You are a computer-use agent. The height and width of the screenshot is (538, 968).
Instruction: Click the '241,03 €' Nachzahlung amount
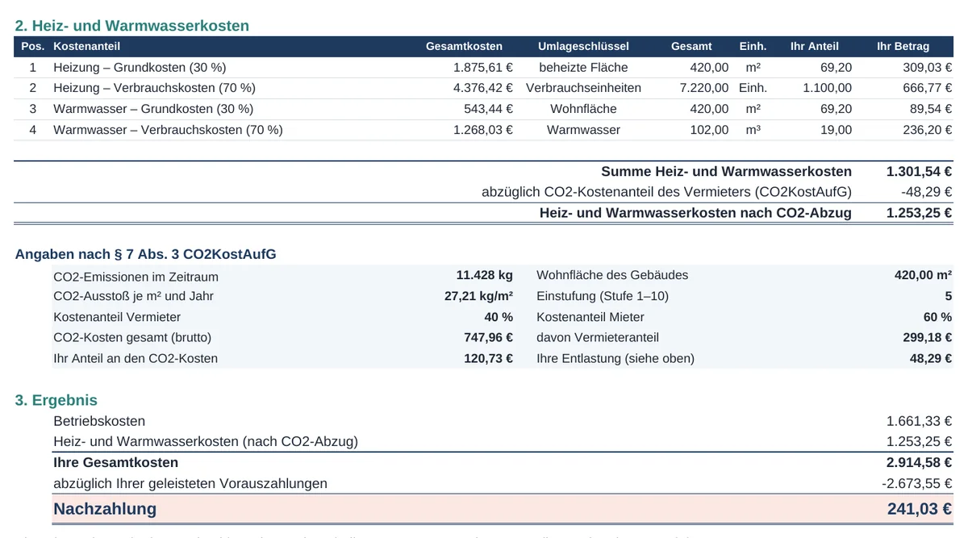pos(920,509)
